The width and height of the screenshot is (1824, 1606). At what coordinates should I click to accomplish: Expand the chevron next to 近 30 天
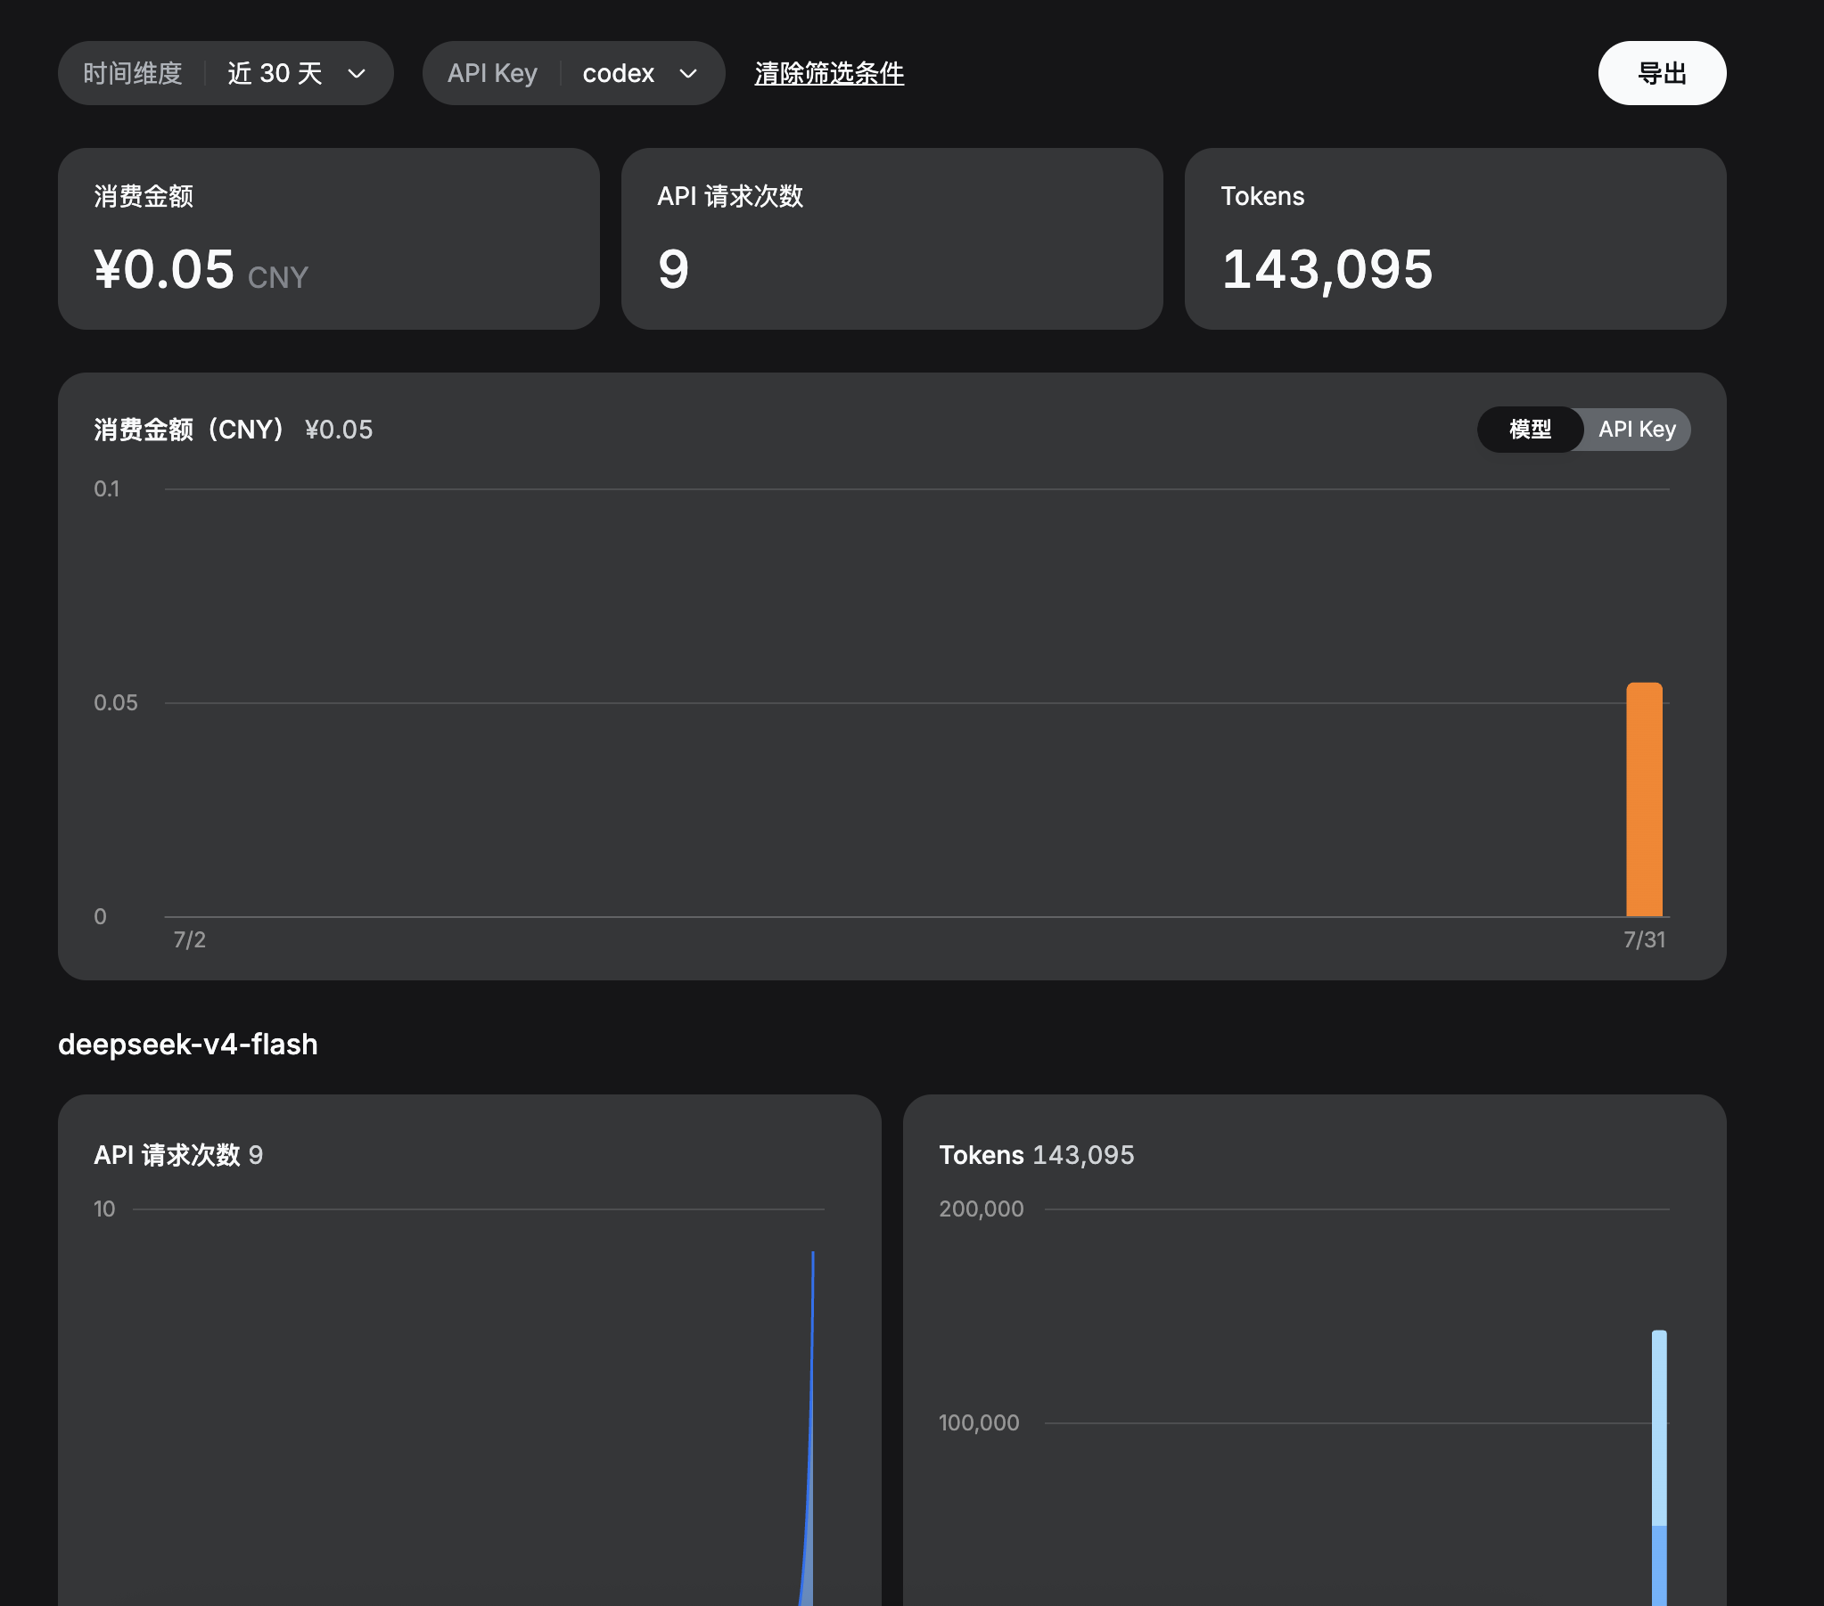click(357, 74)
